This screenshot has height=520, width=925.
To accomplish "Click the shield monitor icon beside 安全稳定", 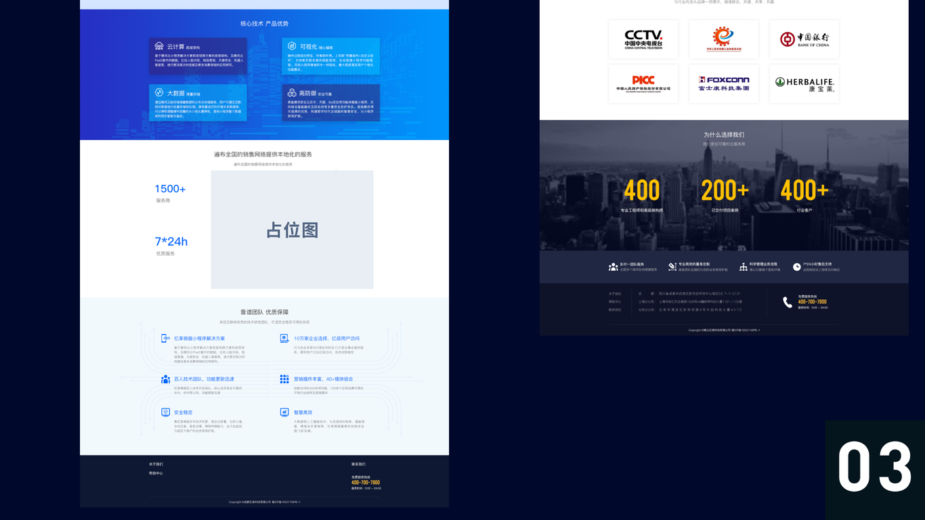I will click(x=165, y=412).
